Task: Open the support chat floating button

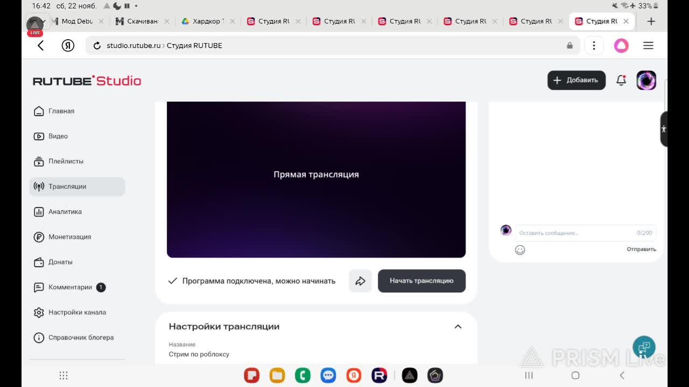Action: 644,347
